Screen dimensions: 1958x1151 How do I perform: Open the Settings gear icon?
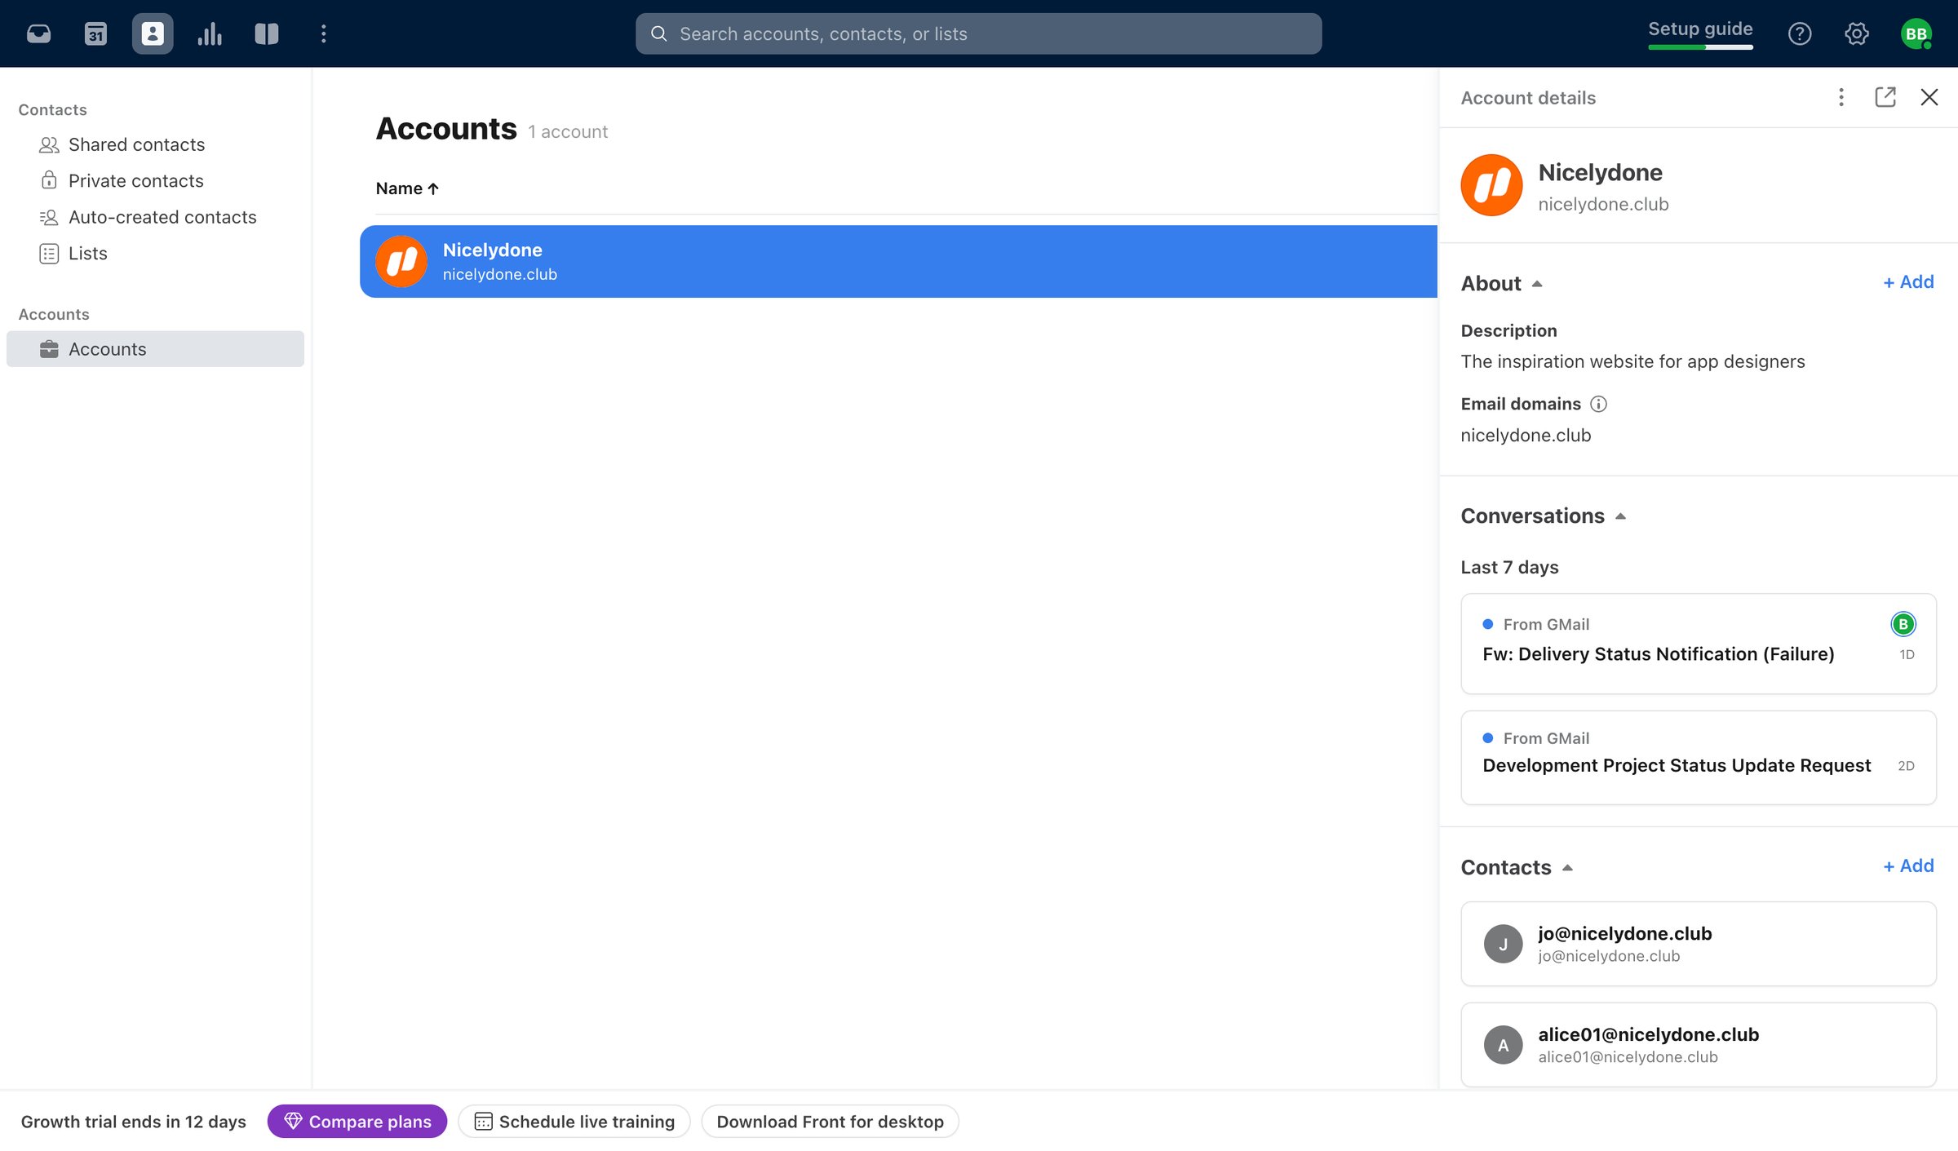coord(1857,33)
